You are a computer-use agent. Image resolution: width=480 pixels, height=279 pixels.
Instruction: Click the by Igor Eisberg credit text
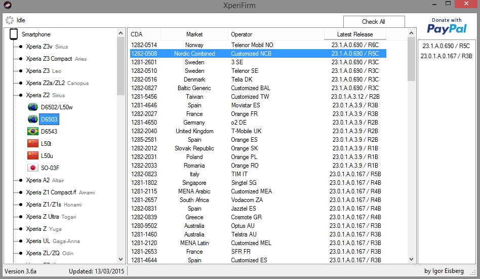coord(444,271)
